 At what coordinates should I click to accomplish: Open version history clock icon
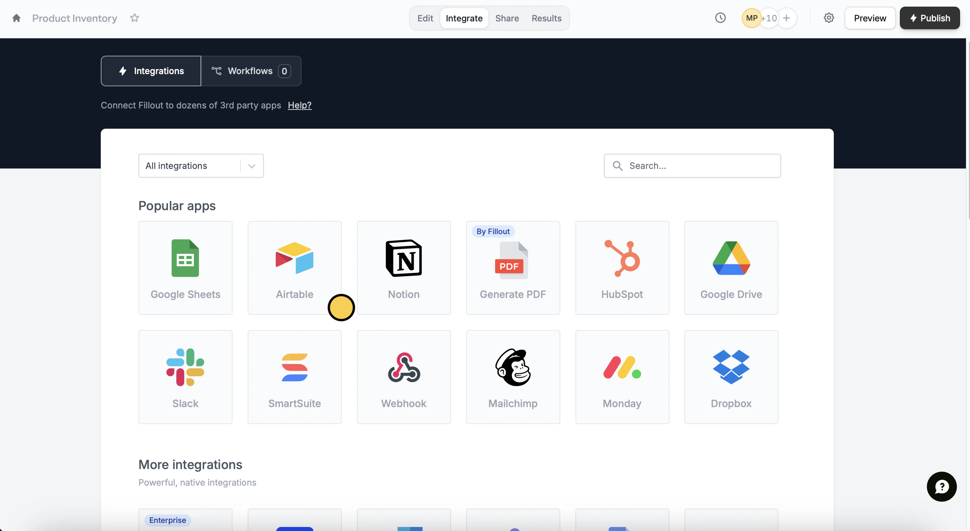pos(720,18)
